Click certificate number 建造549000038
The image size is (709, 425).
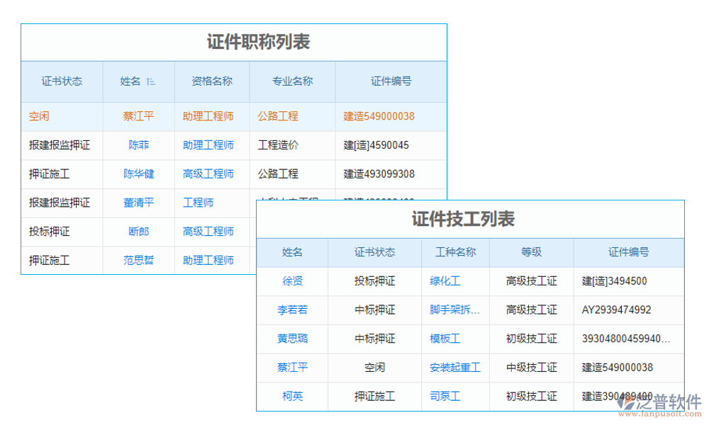(x=378, y=115)
